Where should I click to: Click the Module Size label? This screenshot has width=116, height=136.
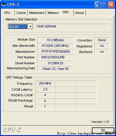pos(26,40)
